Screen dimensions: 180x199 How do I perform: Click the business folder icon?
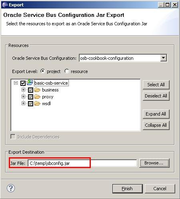click(37, 90)
